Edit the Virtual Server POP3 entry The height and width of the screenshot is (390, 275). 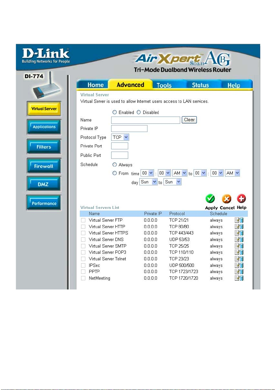(237, 252)
